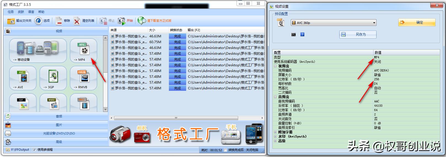
Task: Click the 音视频编码 value AAC
Action: coord(377,101)
